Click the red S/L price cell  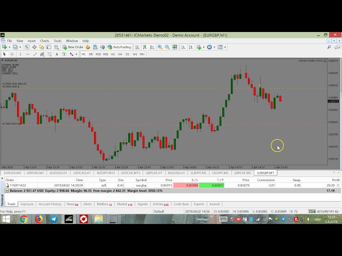[186, 185]
